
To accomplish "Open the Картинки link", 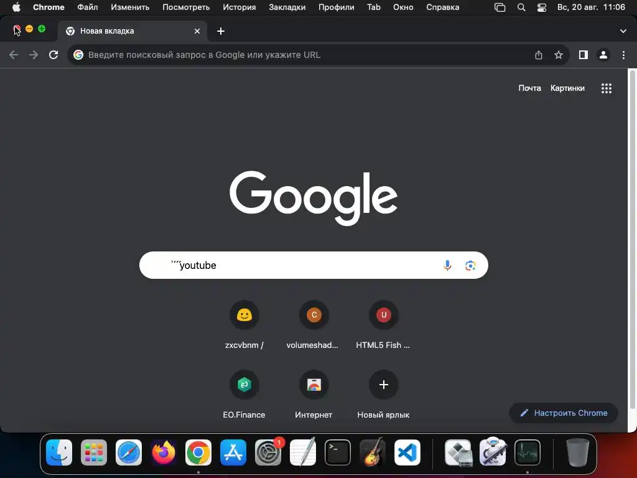I will [x=567, y=88].
